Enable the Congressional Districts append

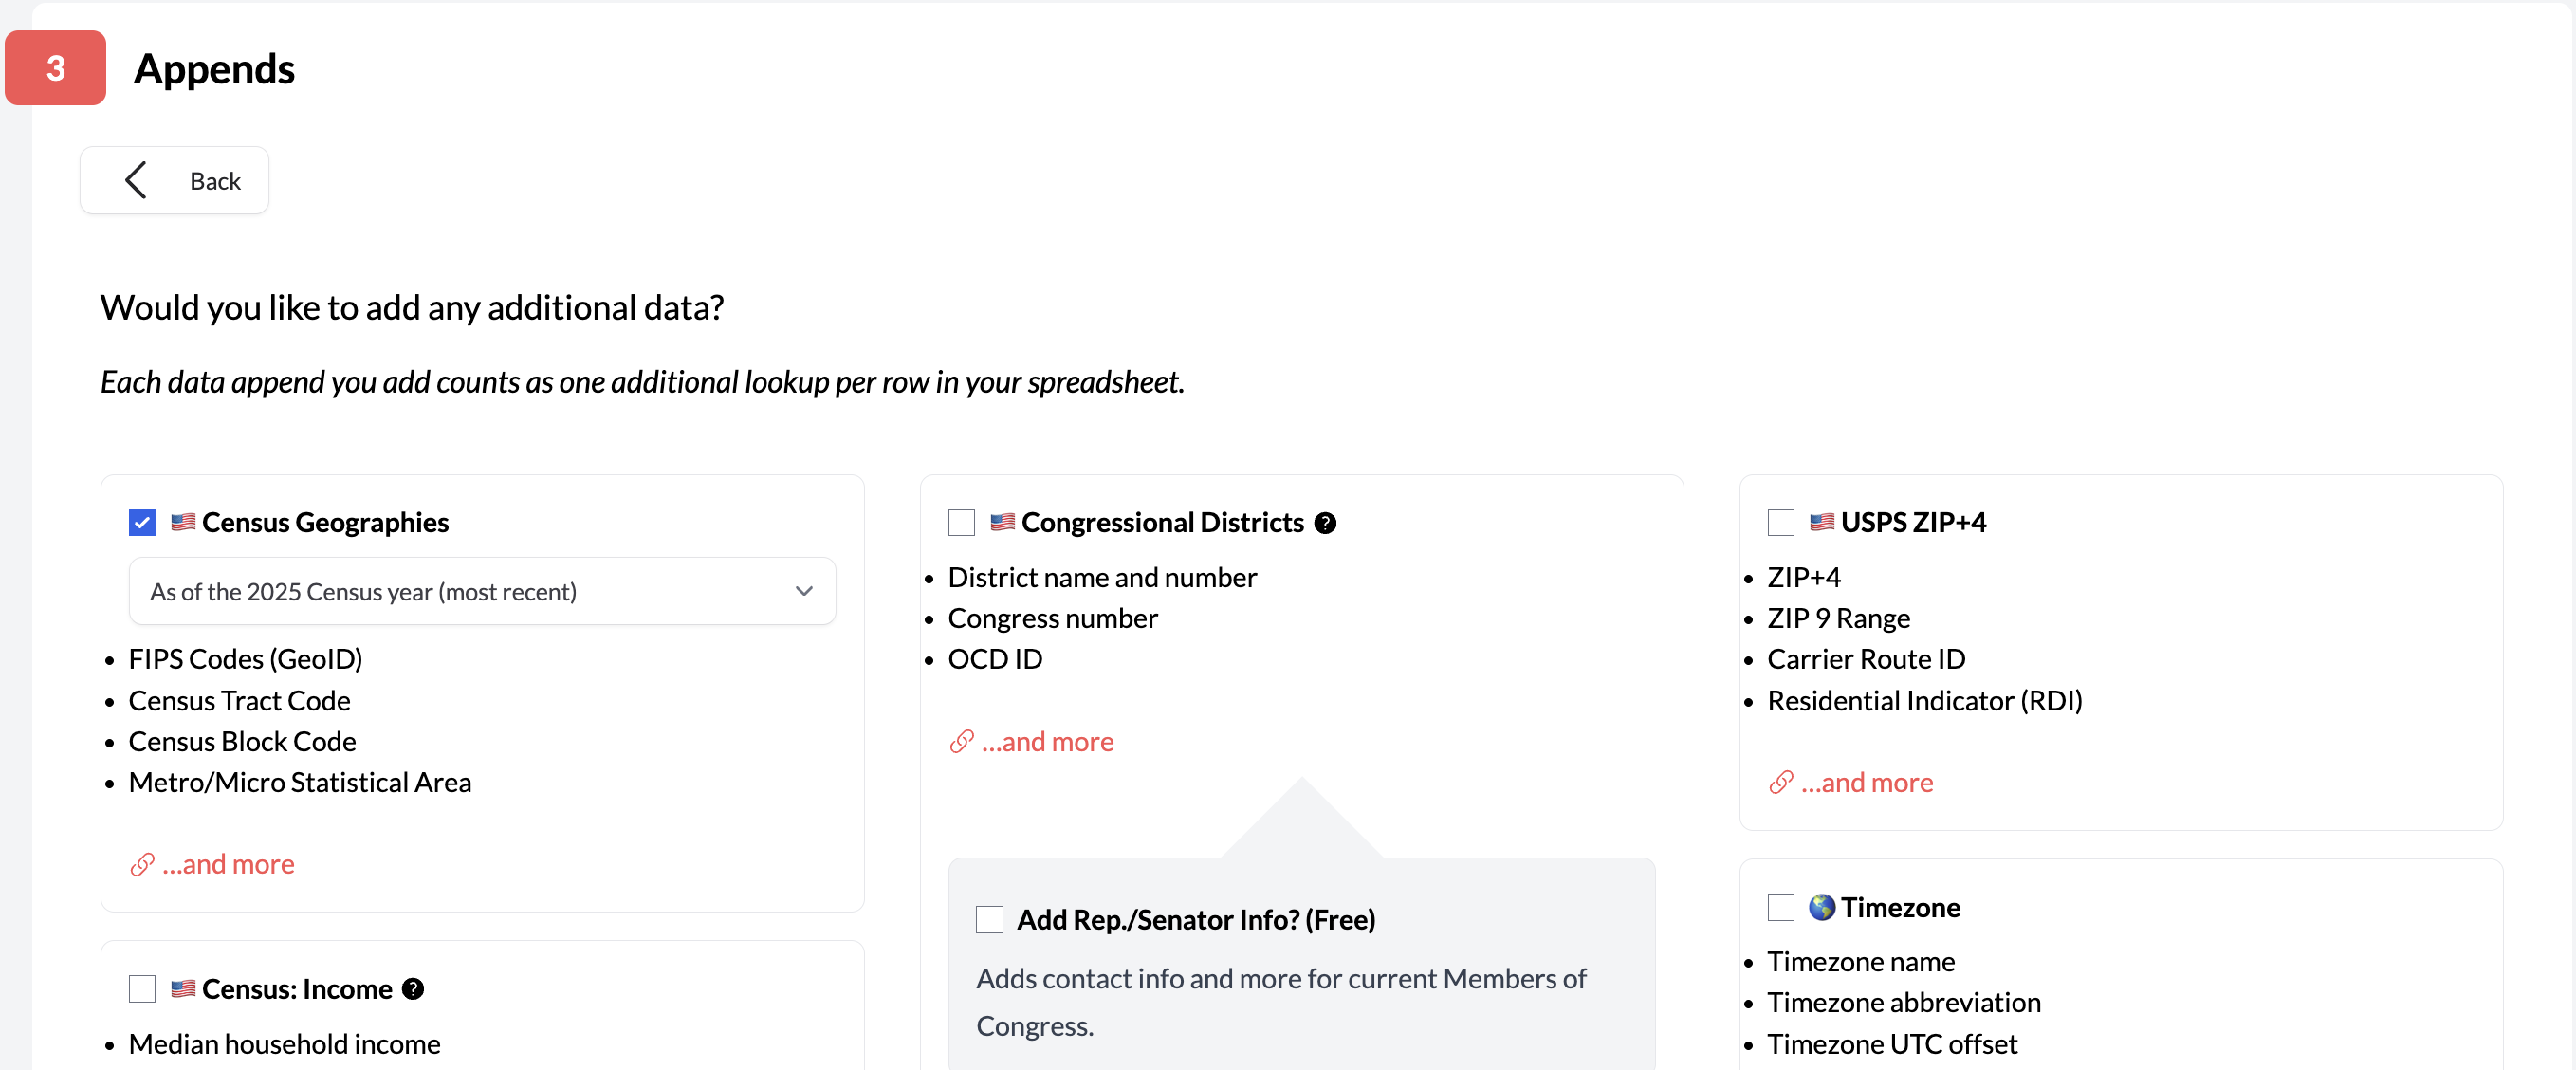click(961, 522)
